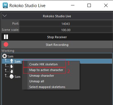Select the root Sam actor row

[57, 56]
